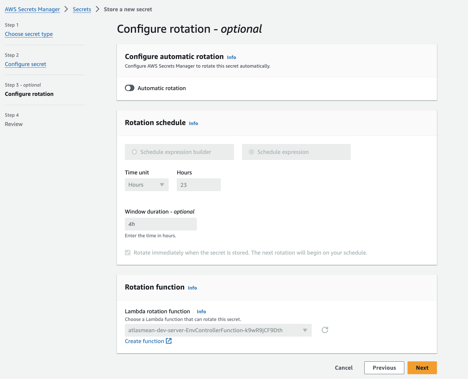Toggle the Rotate immediately checkbox

pyautogui.click(x=128, y=253)
